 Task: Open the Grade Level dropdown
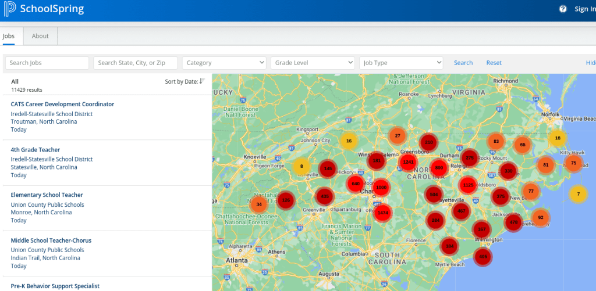313,63
